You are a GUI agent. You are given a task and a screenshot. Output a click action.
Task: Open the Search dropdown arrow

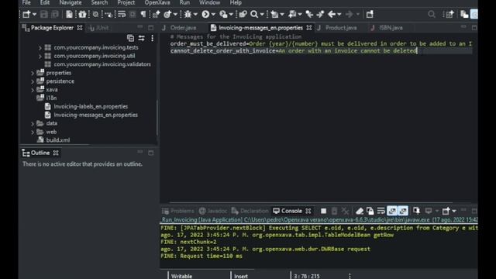(262, 15)
